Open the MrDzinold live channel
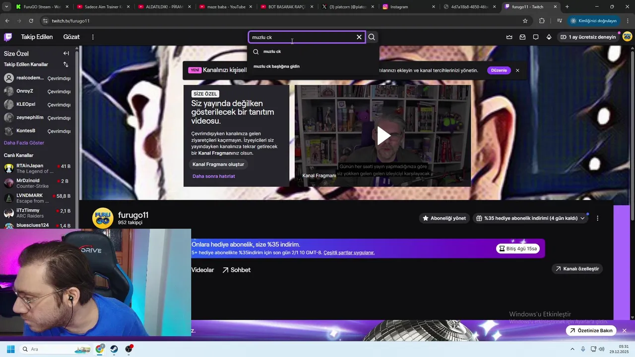The image size is (635, 357). [x=38, y=183]
